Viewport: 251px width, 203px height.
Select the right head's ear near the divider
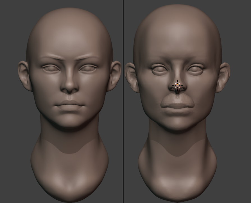(x=131, y=77)
